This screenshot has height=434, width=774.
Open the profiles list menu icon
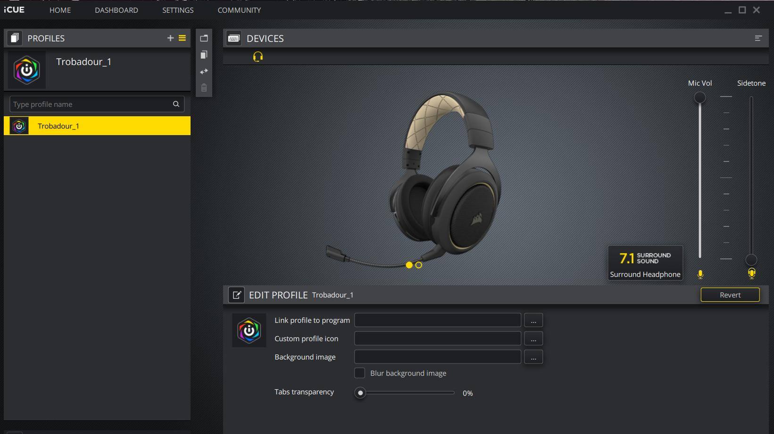(182, 38)
